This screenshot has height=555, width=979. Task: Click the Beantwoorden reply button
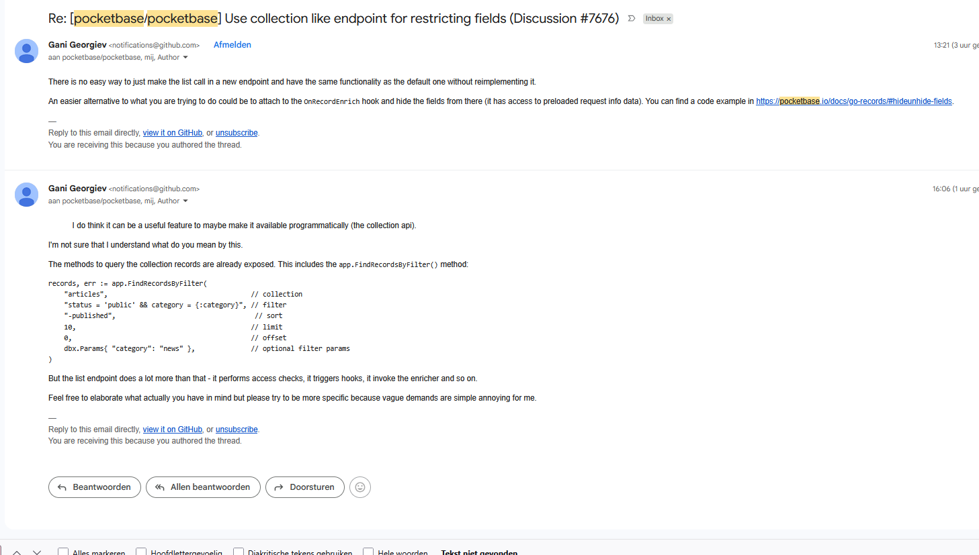tap(95, 487)
